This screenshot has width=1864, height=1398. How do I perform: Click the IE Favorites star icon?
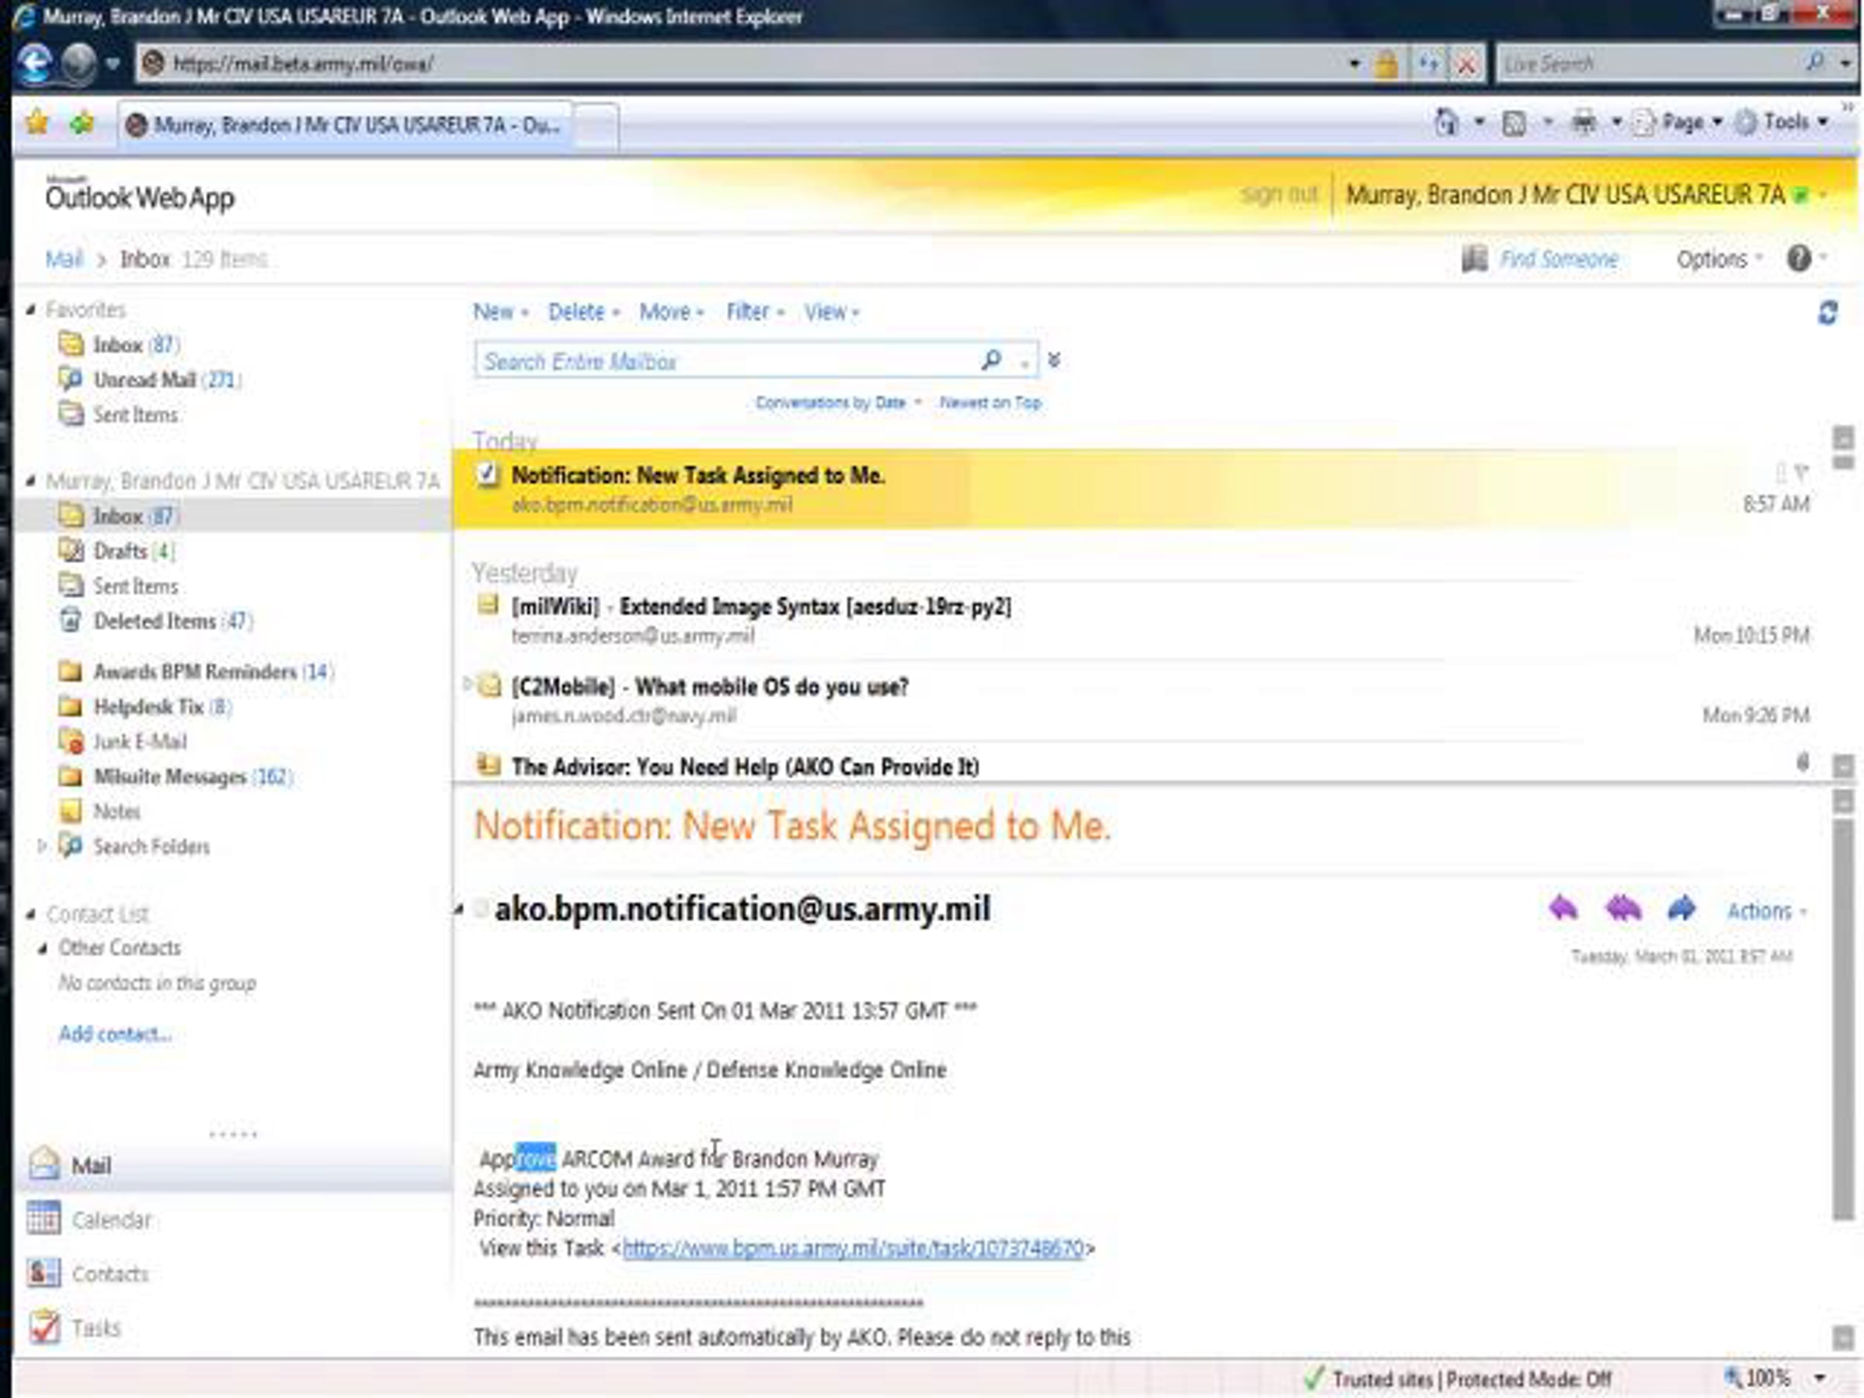[x=37, y=123]
